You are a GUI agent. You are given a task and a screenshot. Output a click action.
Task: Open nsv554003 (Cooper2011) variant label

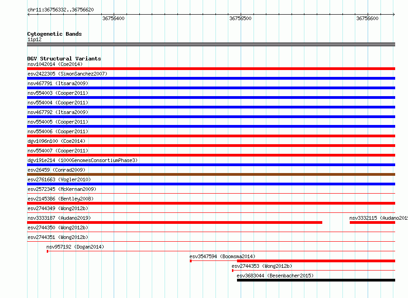[58, 93]
